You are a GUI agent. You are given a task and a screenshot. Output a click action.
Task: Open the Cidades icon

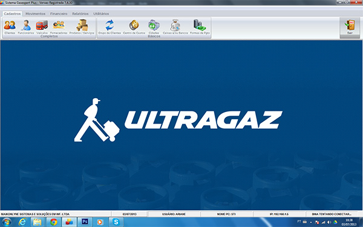click(154, 27)
